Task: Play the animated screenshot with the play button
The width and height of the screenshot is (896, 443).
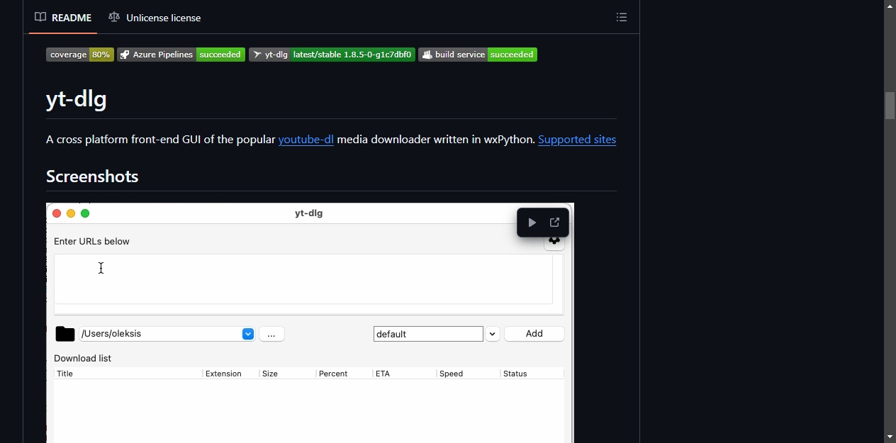Action: pos(532,223)
